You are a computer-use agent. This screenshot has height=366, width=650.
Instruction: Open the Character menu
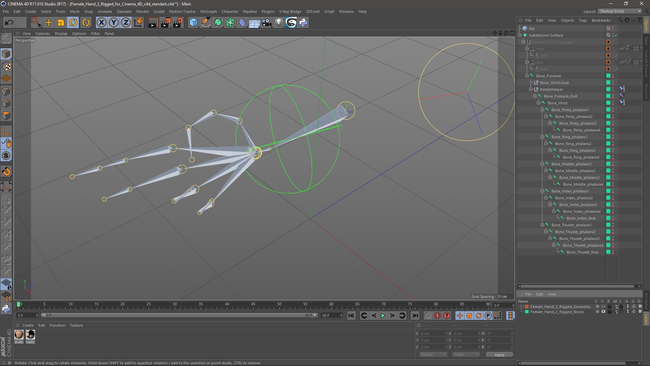pyautogui.click(x=230, y=12)
